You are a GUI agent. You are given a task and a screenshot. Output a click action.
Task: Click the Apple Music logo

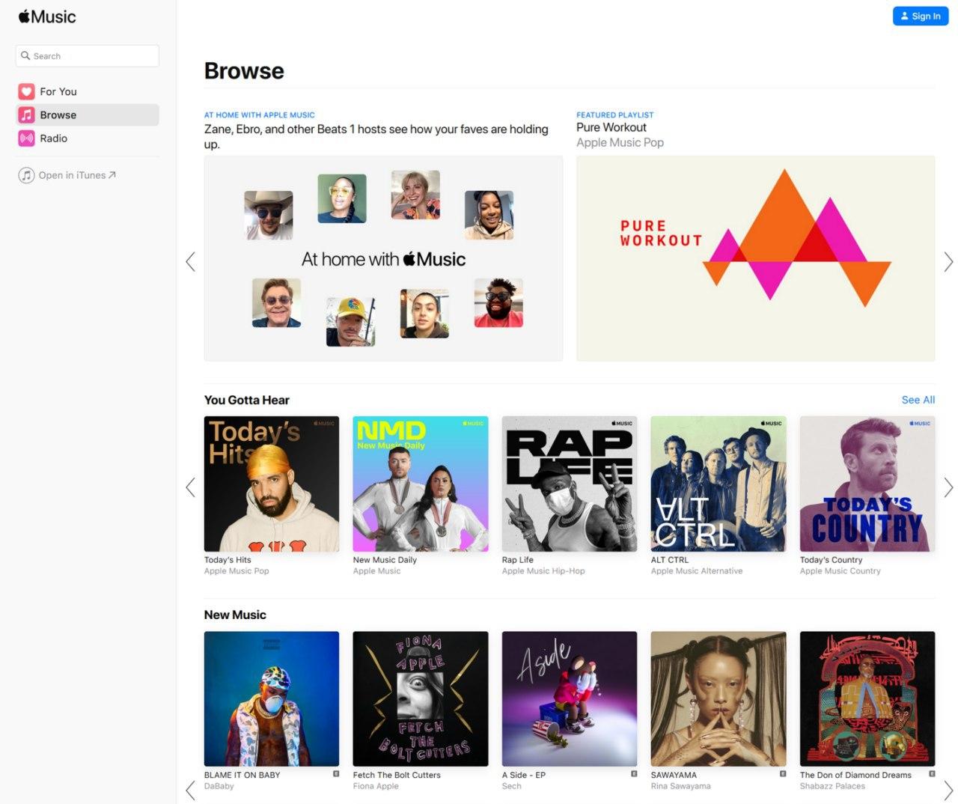click(x=46, y=16)
